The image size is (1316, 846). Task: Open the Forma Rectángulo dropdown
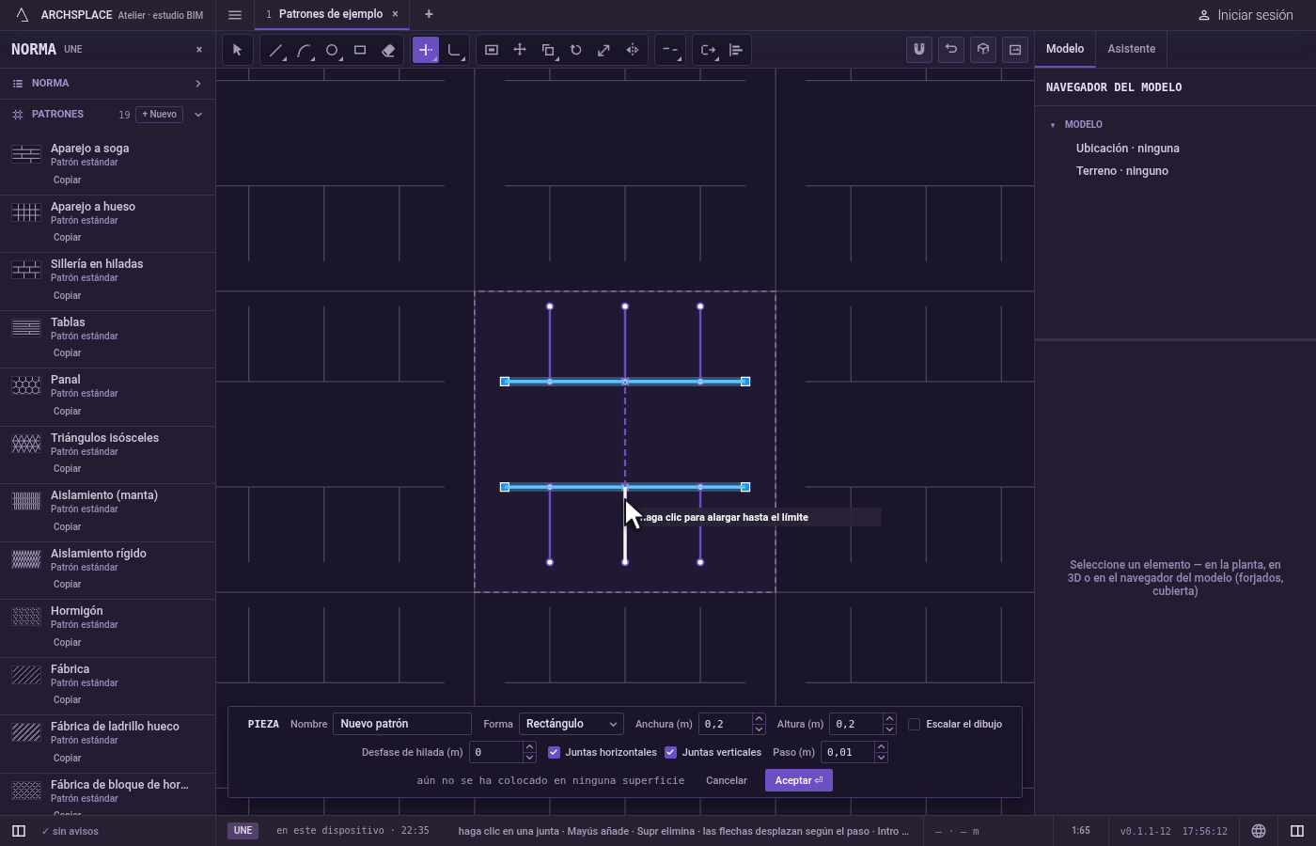(572, 724)
